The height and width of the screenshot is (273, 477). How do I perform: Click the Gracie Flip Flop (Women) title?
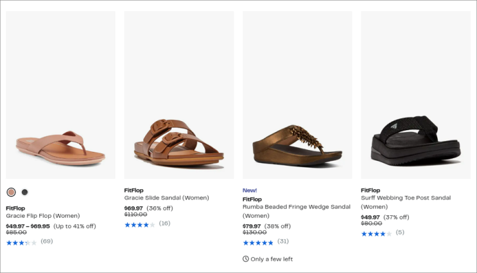pyautogui.click(x=43, y=216)
